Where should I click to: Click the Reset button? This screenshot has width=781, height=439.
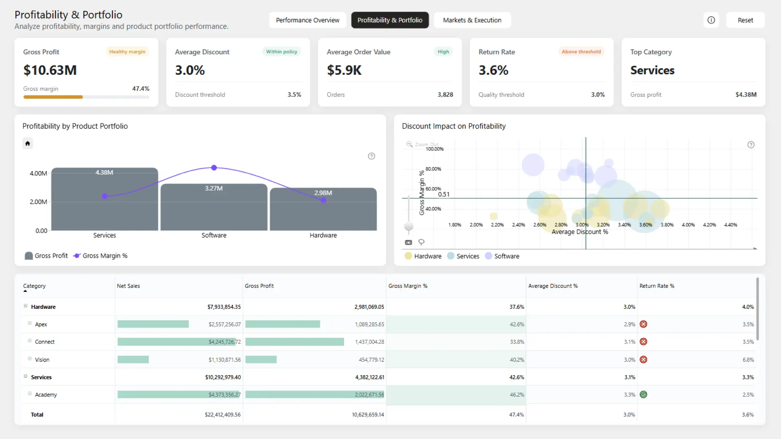[745, 20]
